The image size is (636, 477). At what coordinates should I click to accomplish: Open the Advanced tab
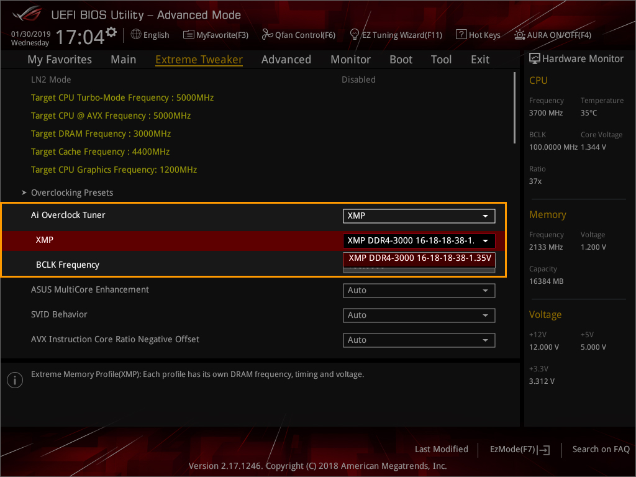tap(286, 60)
